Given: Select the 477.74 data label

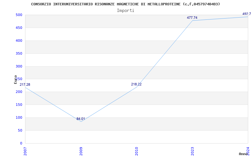Looking at the screenshot, I should (x=192, y=18).
